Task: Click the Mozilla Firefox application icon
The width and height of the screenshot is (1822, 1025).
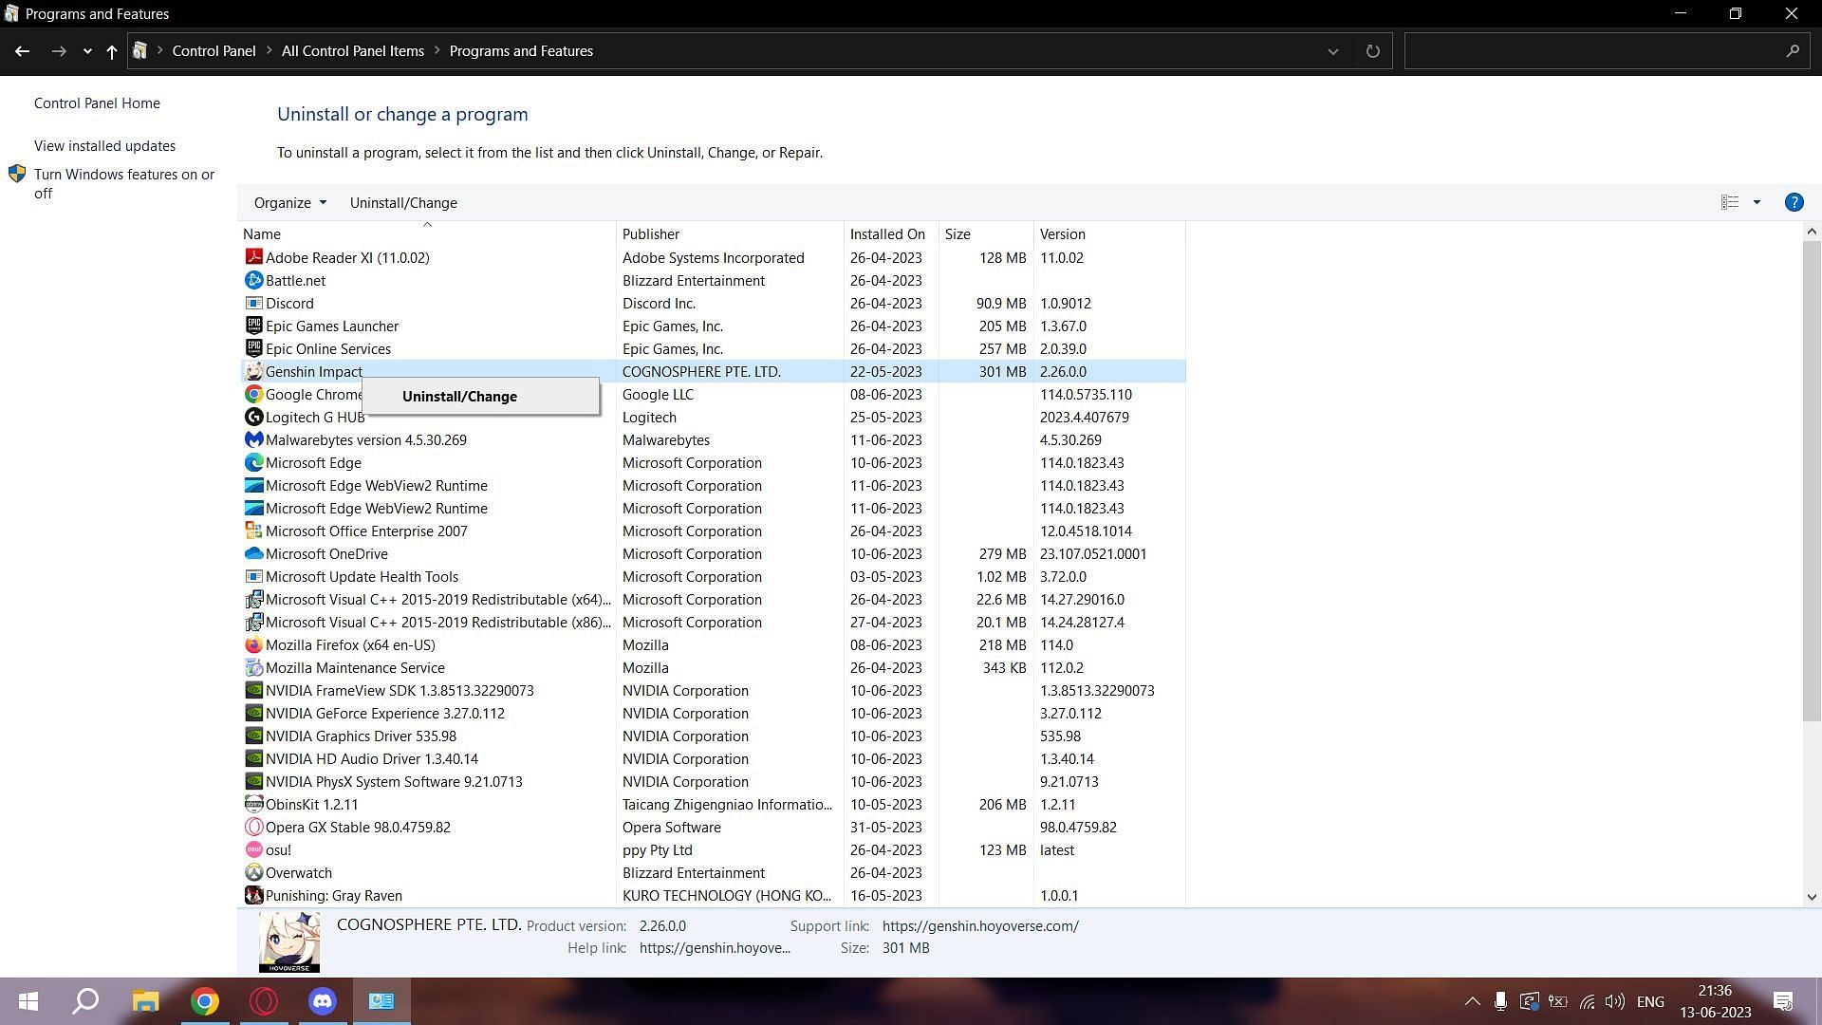Action: pyautogui.click(x=252, y=644)
